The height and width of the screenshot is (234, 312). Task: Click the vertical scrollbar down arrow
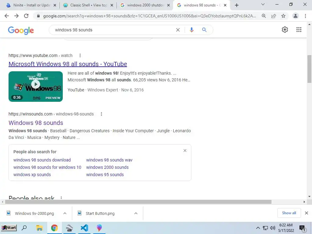click(x=309, y=197)
